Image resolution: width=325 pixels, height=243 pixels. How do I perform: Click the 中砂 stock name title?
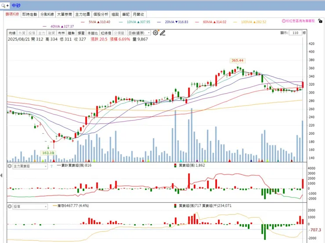tap(16, 6)
